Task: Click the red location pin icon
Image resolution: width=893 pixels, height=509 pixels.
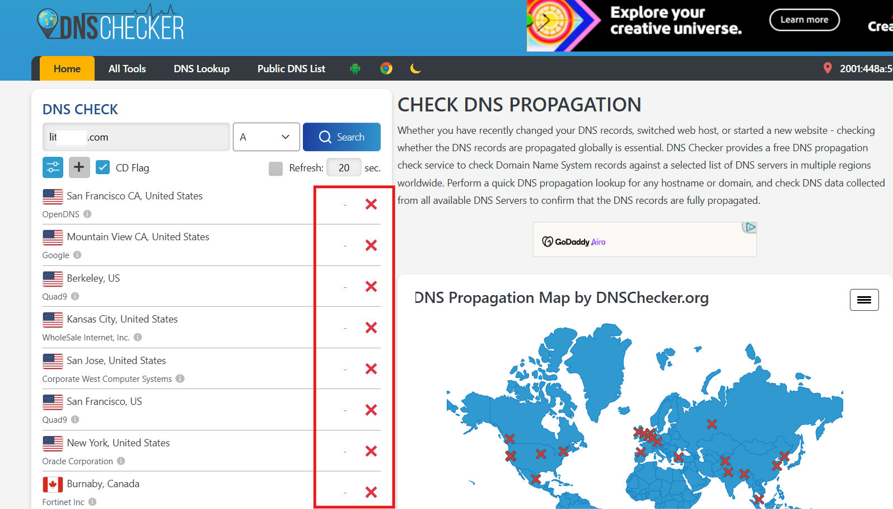Action: click(827, 68)
